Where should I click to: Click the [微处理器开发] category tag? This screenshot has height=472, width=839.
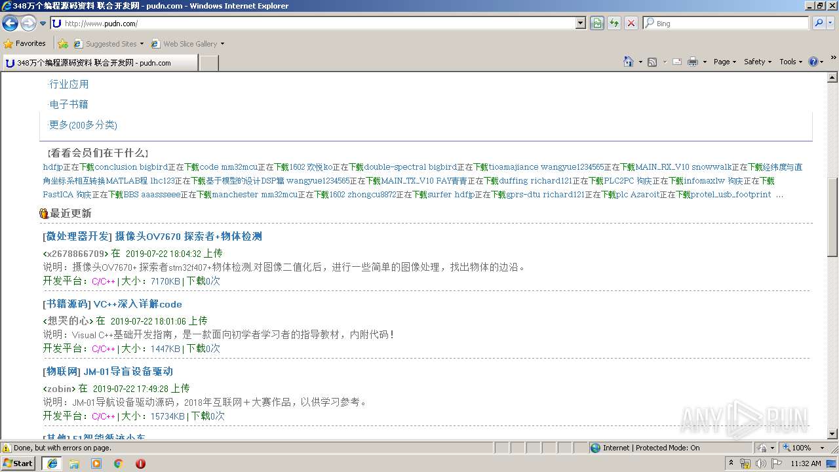click(77, 237)
